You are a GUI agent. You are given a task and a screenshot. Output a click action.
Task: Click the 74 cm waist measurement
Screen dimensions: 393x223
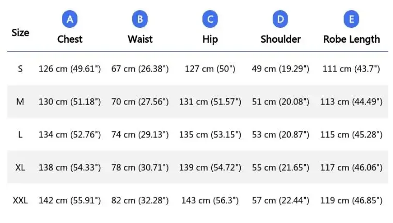point(140,134)
